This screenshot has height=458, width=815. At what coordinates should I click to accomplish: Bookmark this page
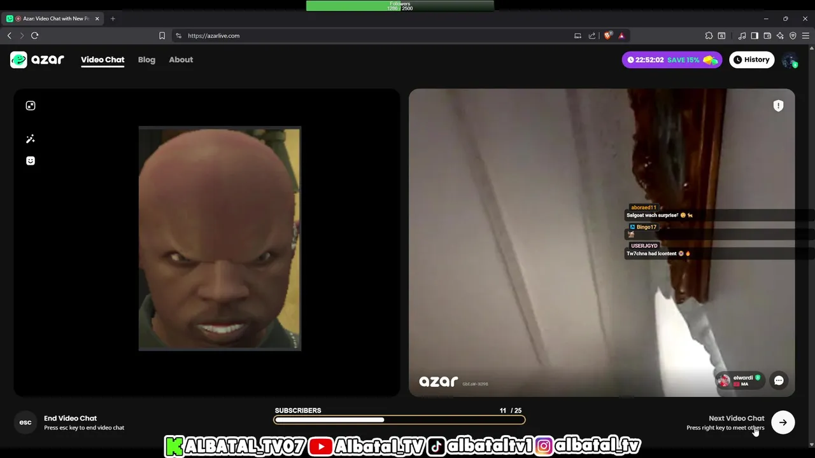click(x=162, y=36)
